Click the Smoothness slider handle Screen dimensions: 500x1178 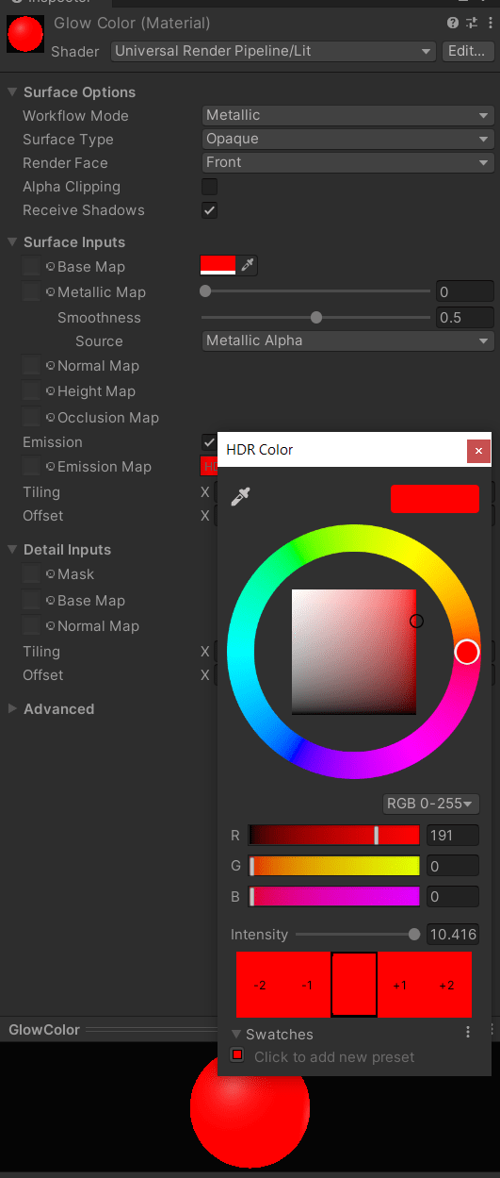[316, 317]
